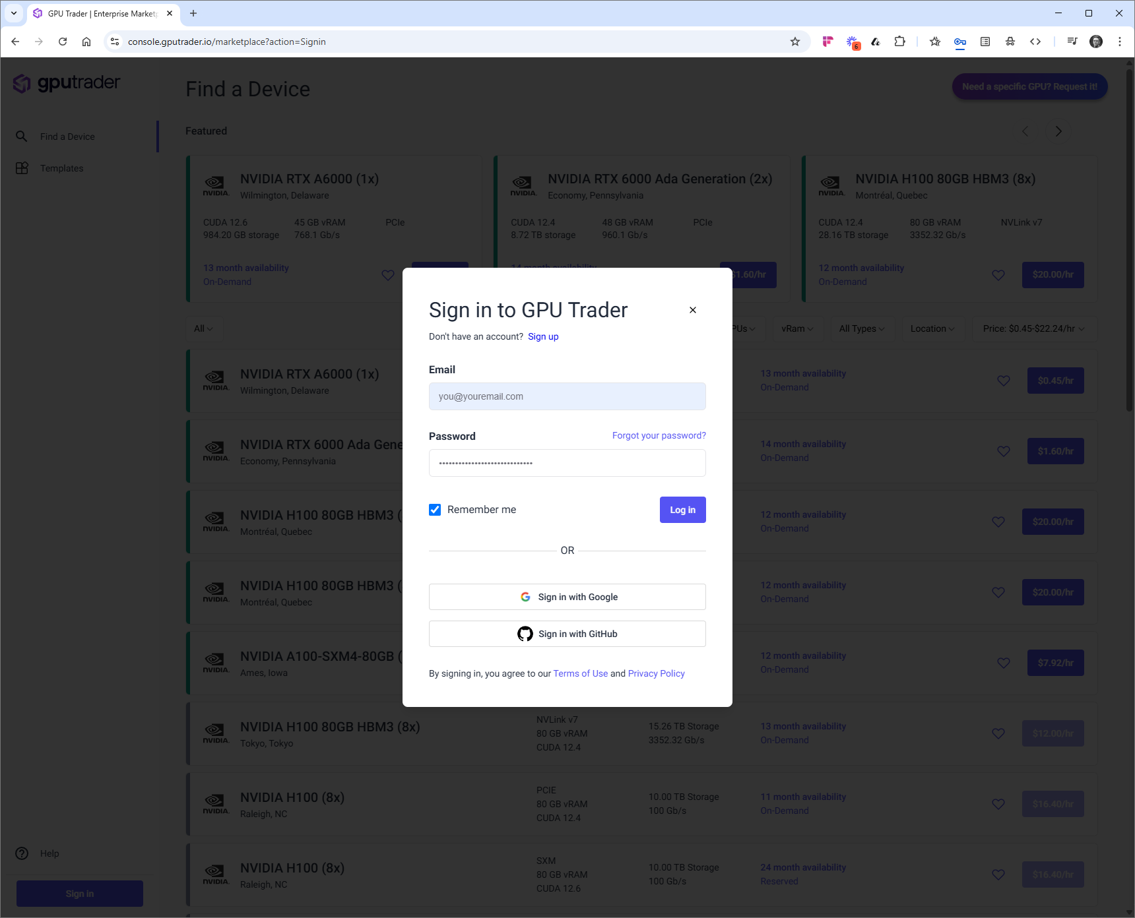The width and height of the screenshot is (1135, 918).
Task: Bookmark this page with star icon
Action: [x=795, y=42]
